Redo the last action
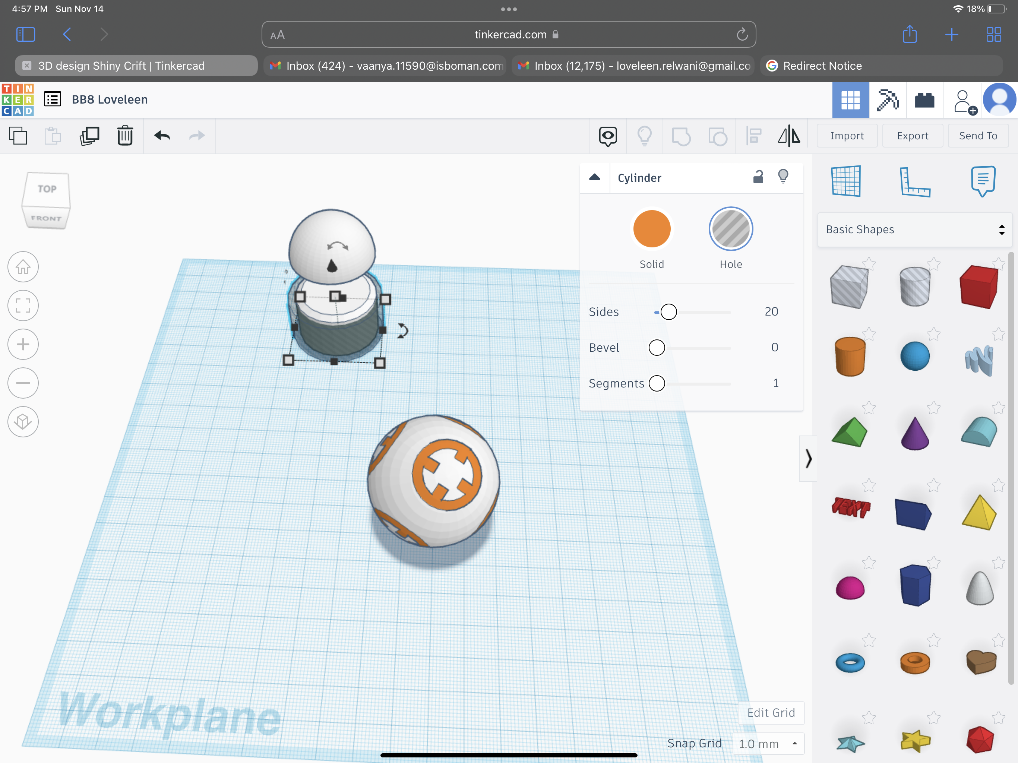1018x763 pixels. [x=197, y=136]
